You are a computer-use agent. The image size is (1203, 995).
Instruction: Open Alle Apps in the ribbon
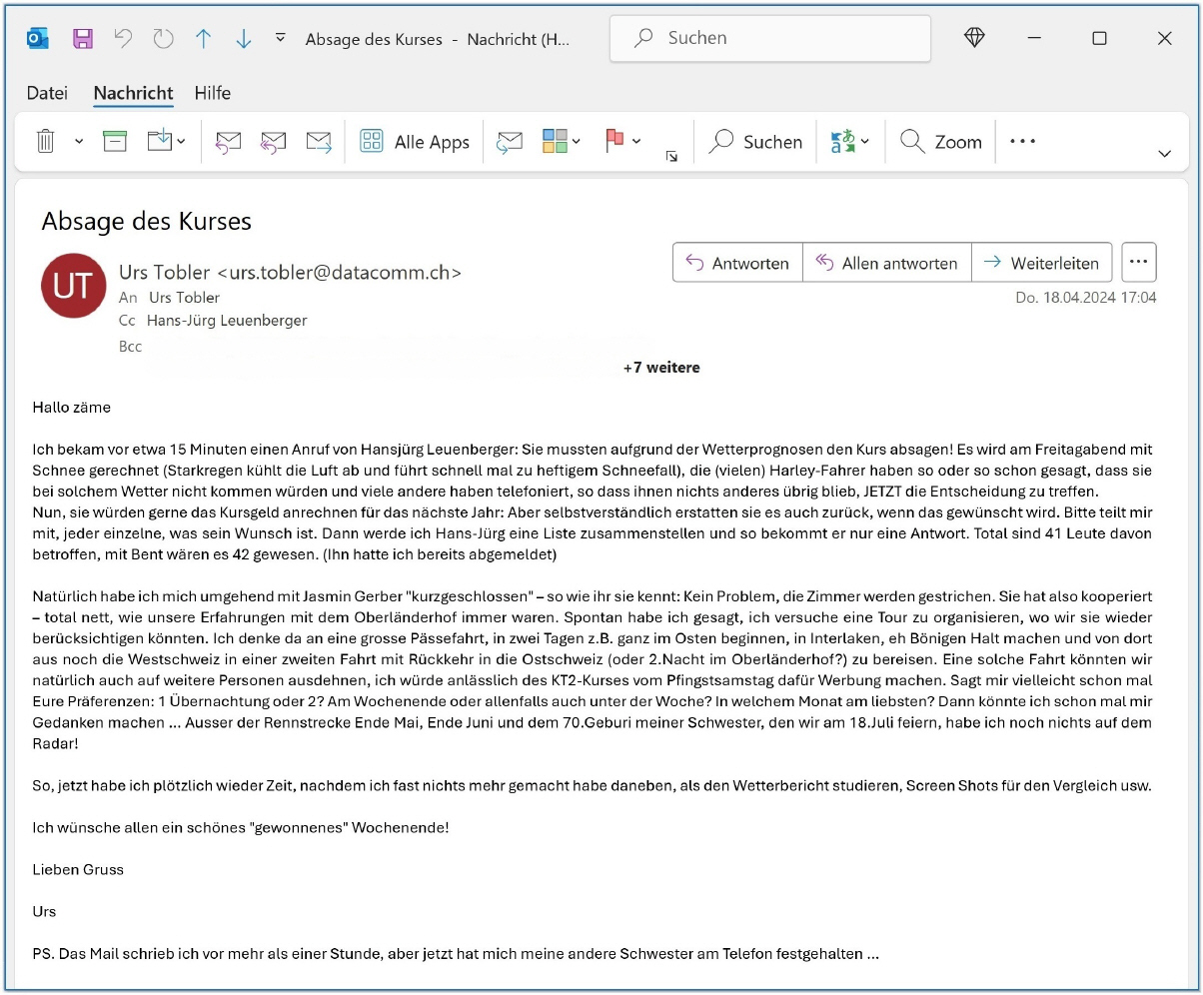coord(415,142)
